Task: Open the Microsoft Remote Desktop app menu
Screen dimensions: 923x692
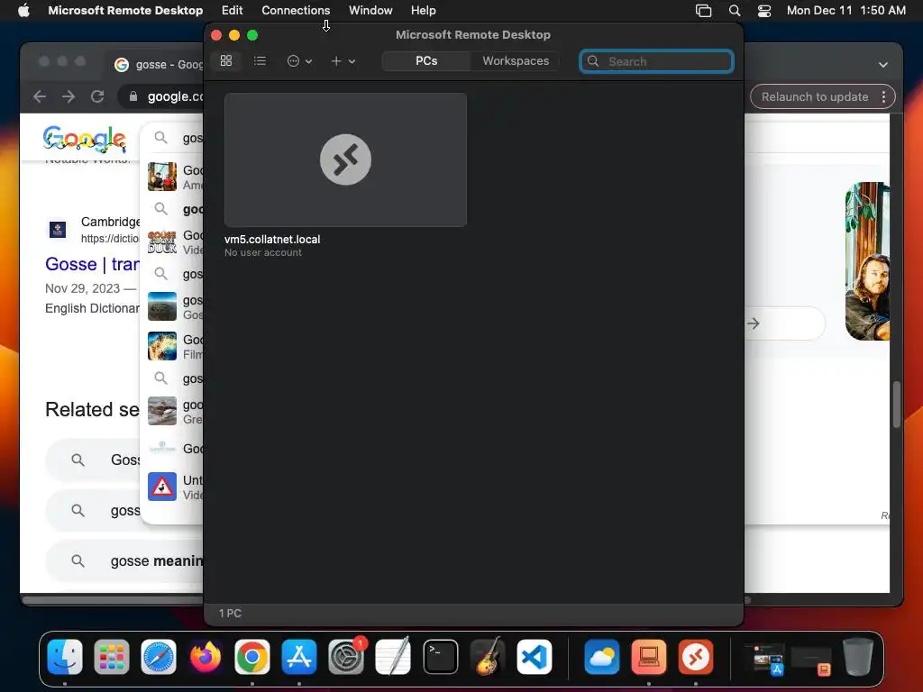Action: point(125,10)
